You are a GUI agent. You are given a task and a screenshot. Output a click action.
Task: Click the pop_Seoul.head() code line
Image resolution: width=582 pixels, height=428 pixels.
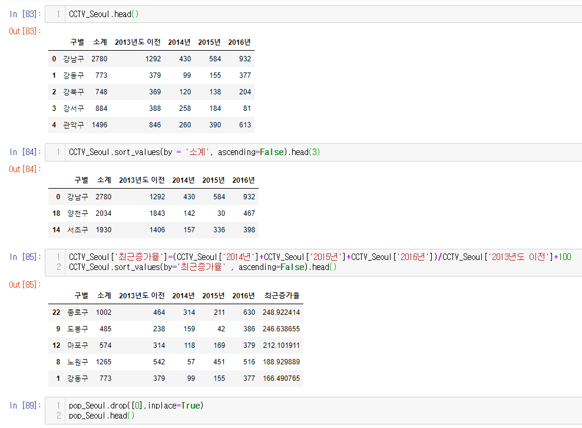102,416
